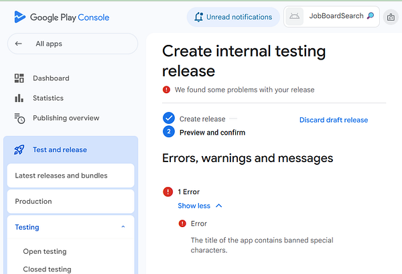Click the Google Play Console logo icon

[x=19, y=17]
